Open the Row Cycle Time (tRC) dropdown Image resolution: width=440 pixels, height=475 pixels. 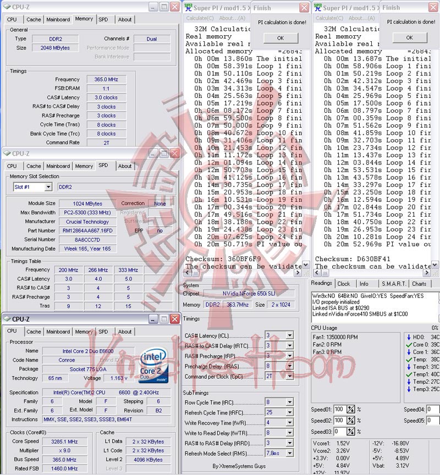point(290,402)
